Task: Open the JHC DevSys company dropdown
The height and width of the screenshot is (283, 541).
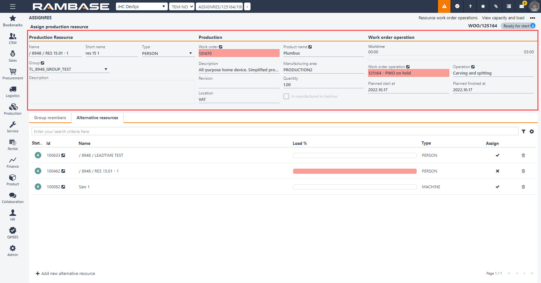Action: [x=142, y=6]
